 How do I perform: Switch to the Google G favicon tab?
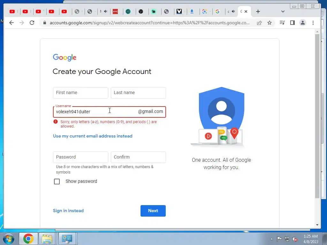coord(217,11)
